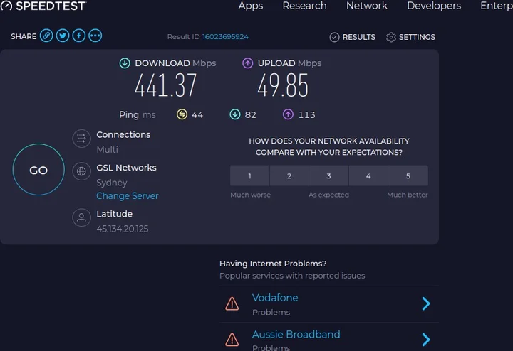
Task: Rate network availability 5, much better
Action: click(x=408, y=175)
